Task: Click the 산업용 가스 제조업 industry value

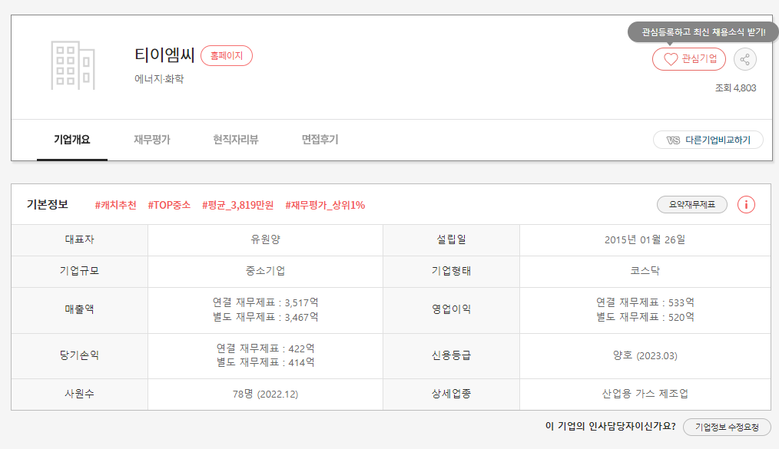Action: pyautogui.click(x=645, y=394)
